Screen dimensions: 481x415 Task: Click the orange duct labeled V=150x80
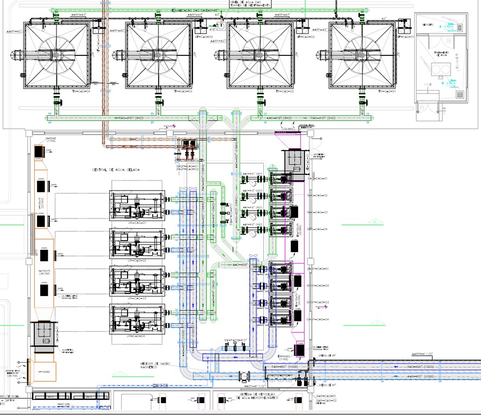tap(45, 371)
